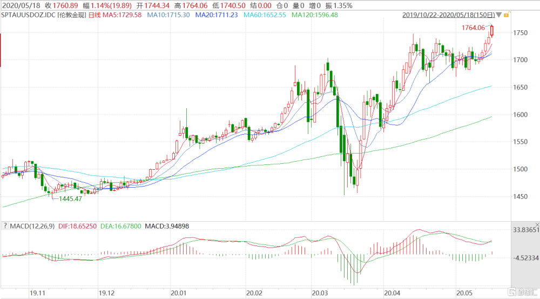Click the 20.03 date axis label
The height and width of the screenshot is (299, 540).
(320, 293)
